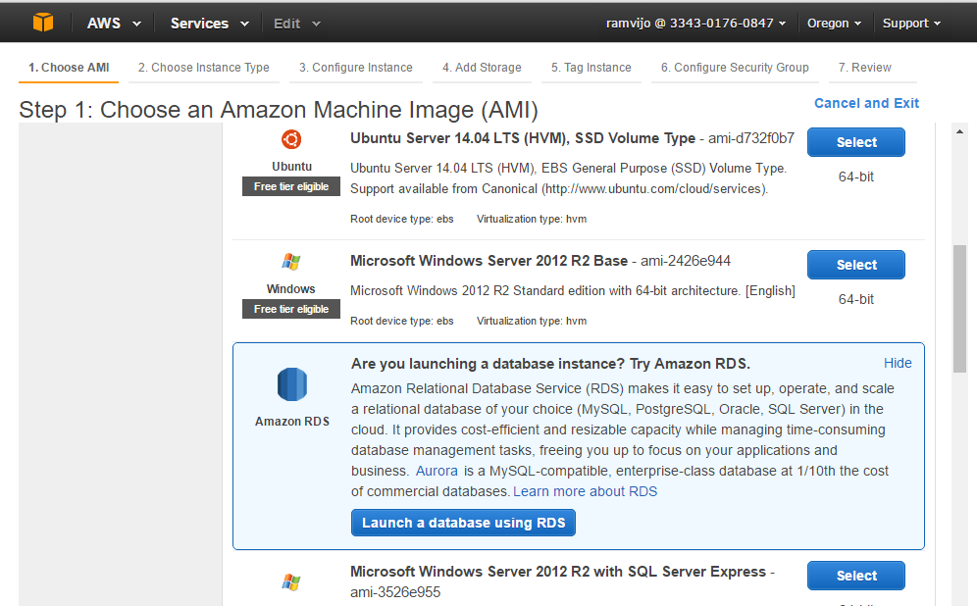This screenshot has width=977, height=606.
Task: Launch a database using RDS
Action: pos(463,523)
